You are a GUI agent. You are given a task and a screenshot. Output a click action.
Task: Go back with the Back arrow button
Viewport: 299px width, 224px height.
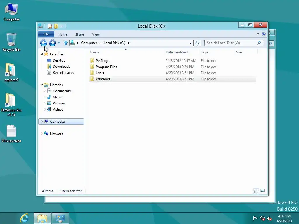(x=44, y=43)
